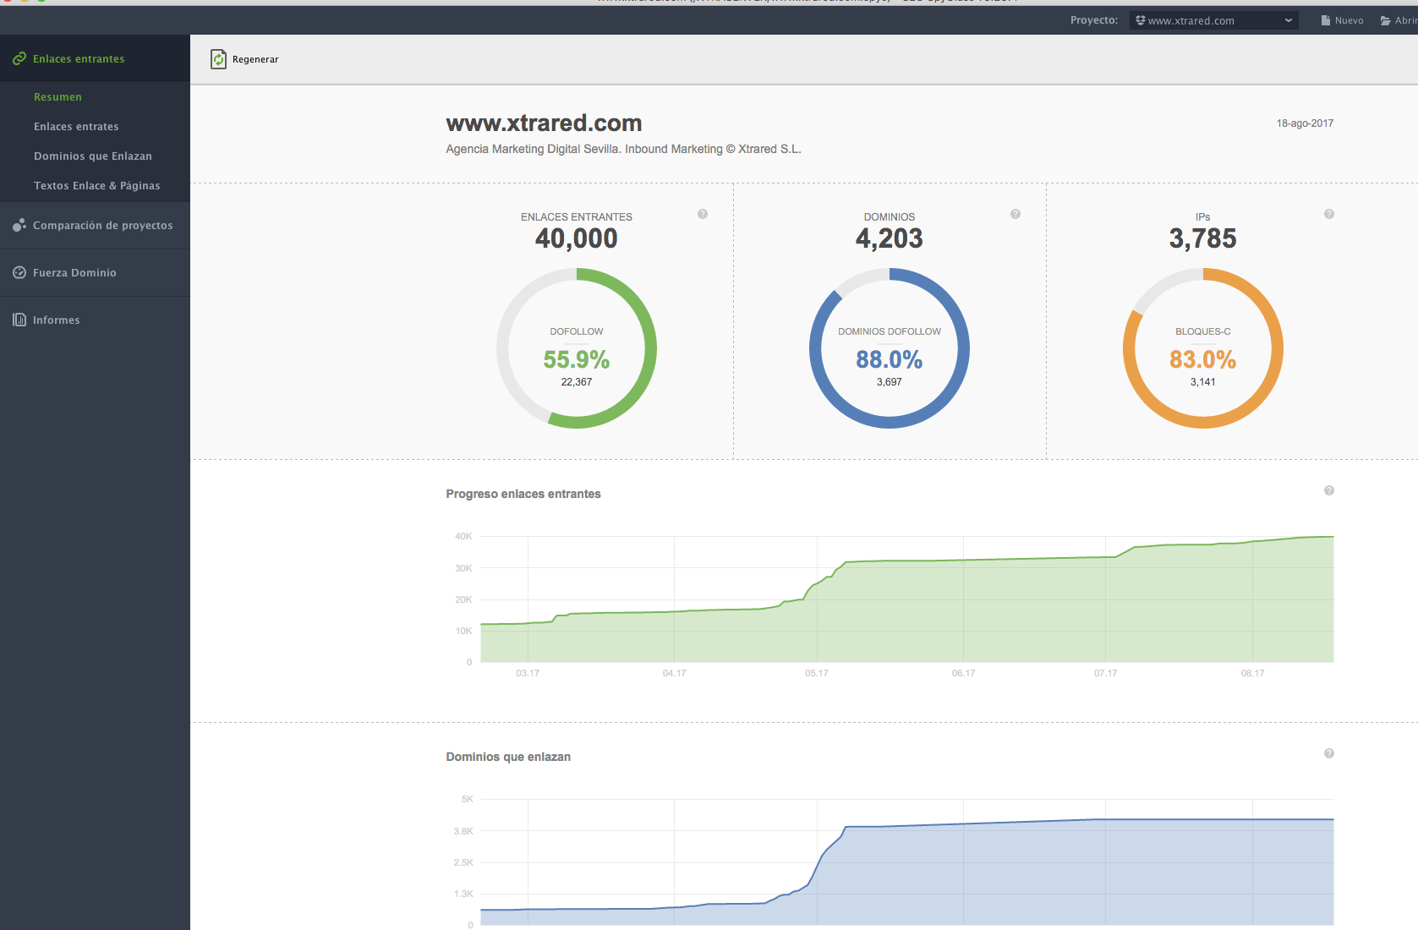The height and width of the screenshot is (930, 1418).
Task: Click the 22,367 dofollow count
Action: pos(577,382)
